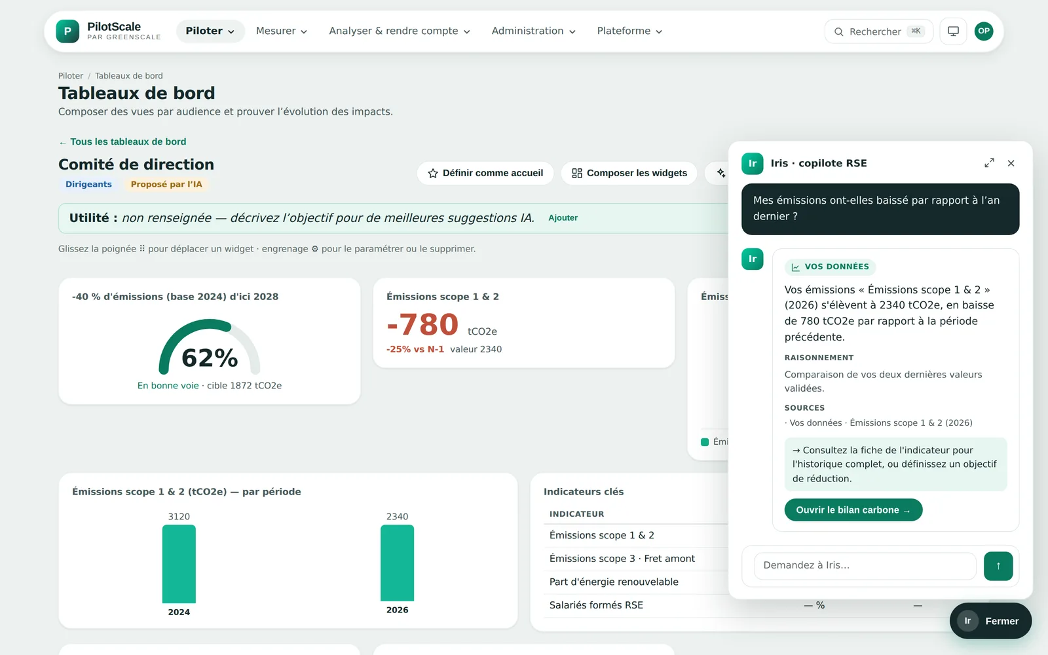Click the Iris copilote header avatar

[753, 163]
